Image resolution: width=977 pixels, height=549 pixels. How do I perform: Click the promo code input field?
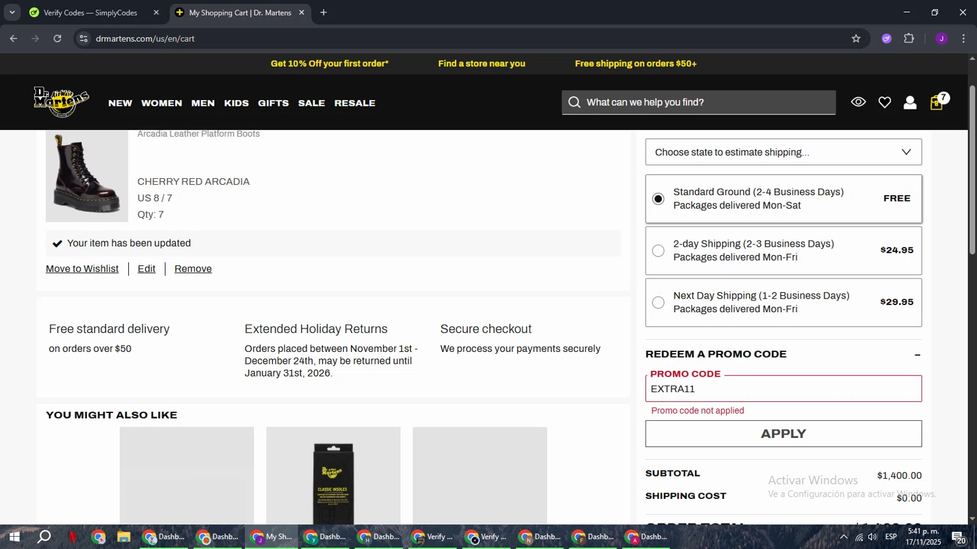[784, 388]
